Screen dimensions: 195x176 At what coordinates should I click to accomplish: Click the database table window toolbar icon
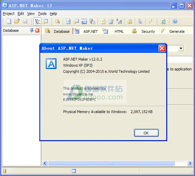(45, 21)
